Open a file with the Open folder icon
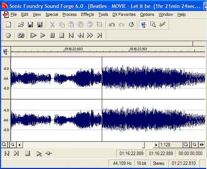The width and height of the screenshot is (207, 169). click(x=21, y=25)
